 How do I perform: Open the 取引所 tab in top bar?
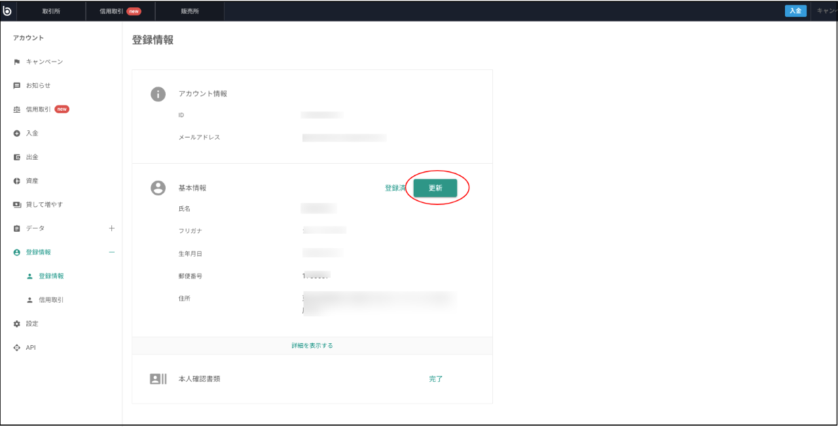click(x=51, y=11)
